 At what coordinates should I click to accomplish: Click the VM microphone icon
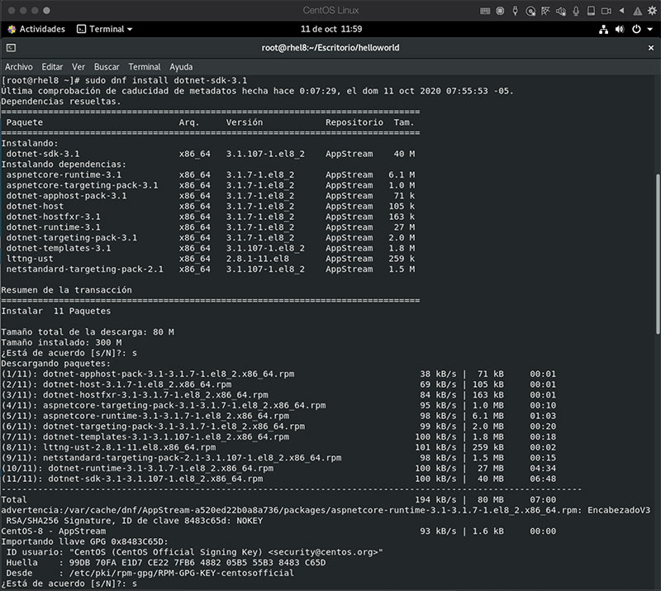576,11
